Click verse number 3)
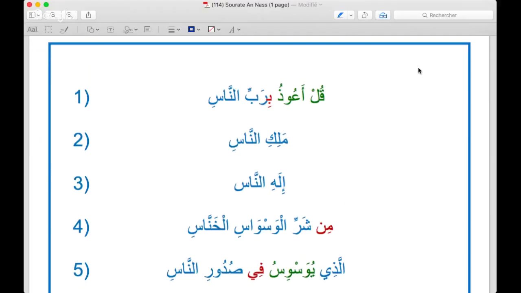Image resolution: width=521 pixels, height=293 pixels. click(x=81, y=184)
